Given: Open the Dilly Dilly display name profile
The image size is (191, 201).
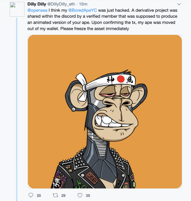Looking at the screenshot, I should 37,4.
